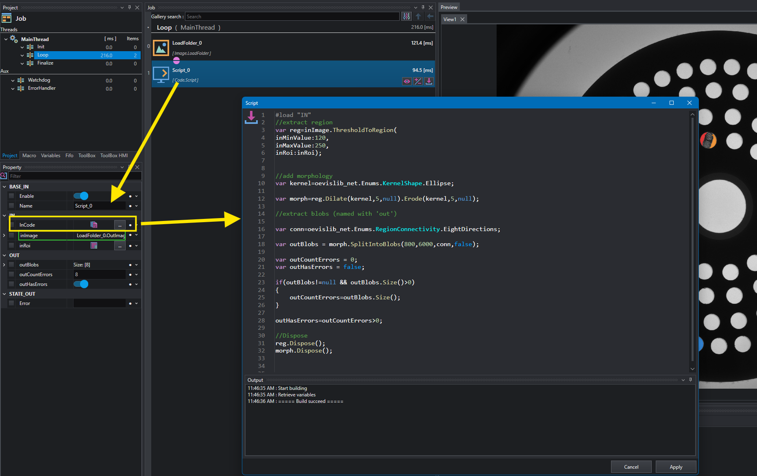This screenshot has height=476, width=757.
Task: Open the ToolBox HMI tab
Action: pos(114,156)
